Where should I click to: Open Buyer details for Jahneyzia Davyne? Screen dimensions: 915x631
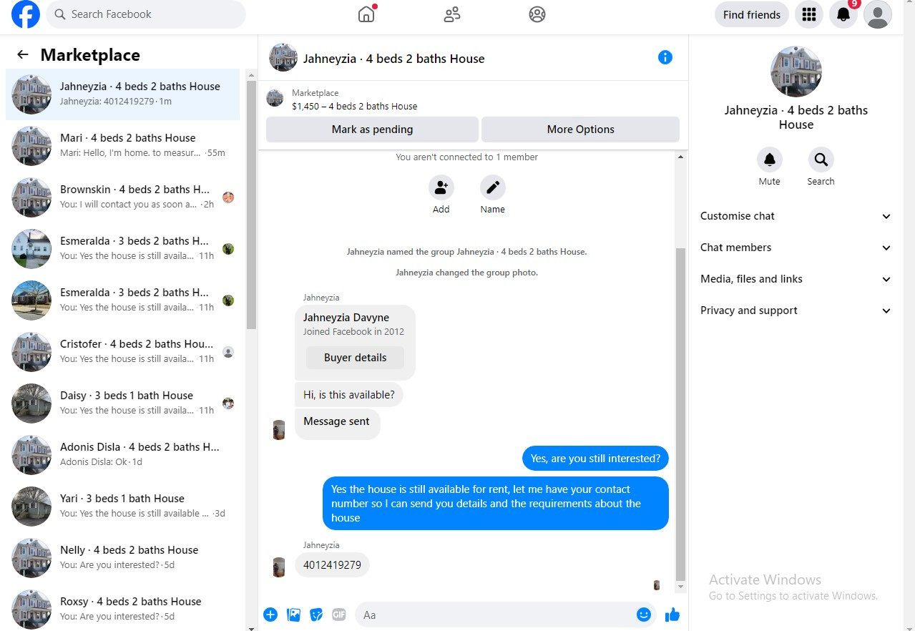pyautogui.click(x=355, y=358)
